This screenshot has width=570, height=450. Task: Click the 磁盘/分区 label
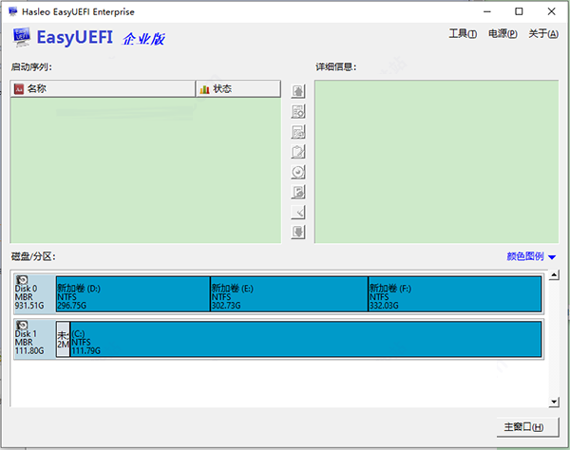[x=33, y=256]
